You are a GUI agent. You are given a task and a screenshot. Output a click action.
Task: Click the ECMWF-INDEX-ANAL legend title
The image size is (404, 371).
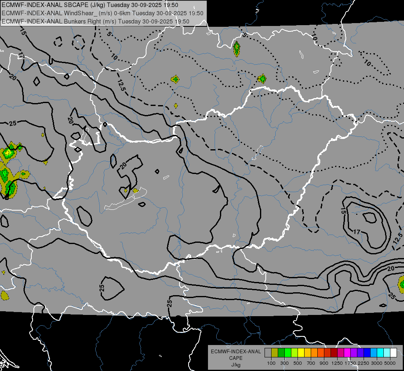pos(236,352)
